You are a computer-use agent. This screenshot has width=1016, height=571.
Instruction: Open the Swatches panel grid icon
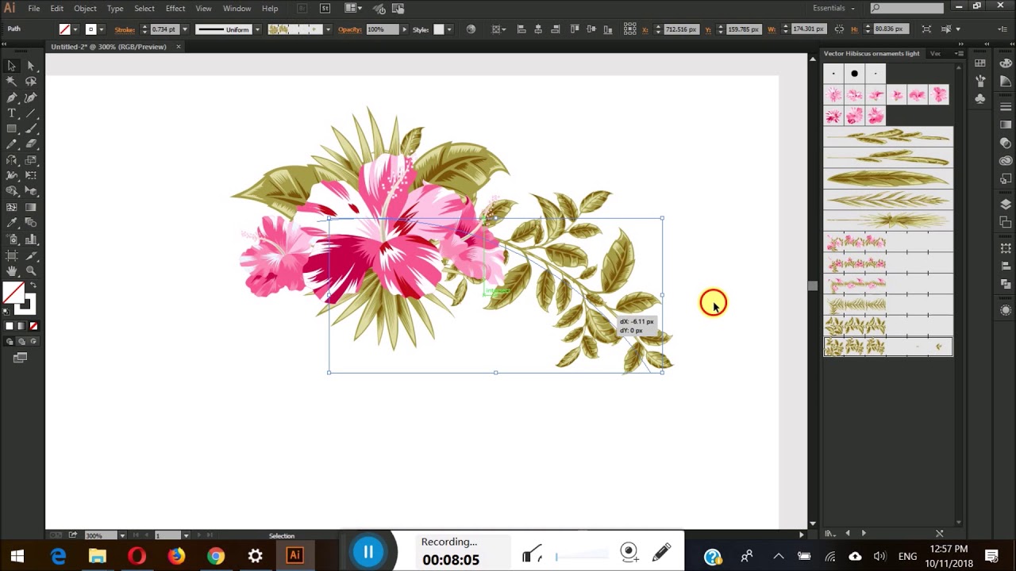pyautogui.click(x=980, y=63)
